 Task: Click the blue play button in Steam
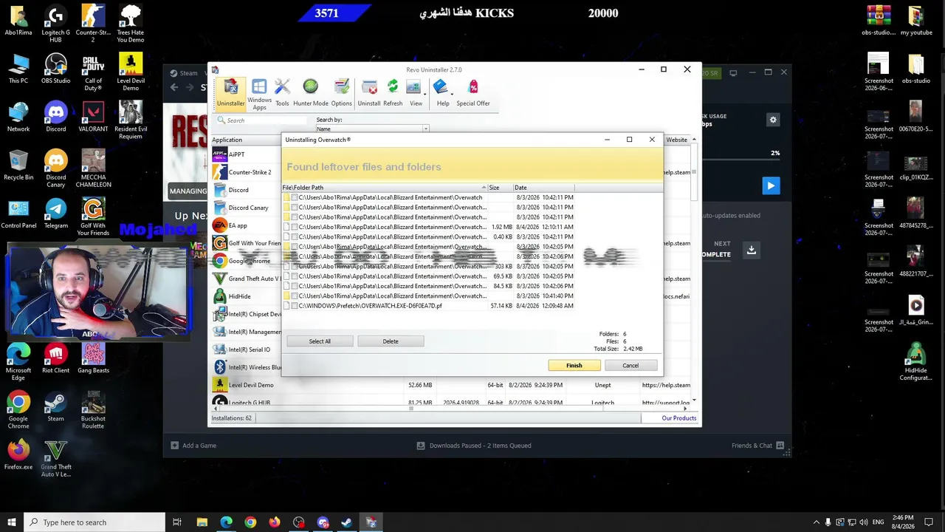coord(770,185)
